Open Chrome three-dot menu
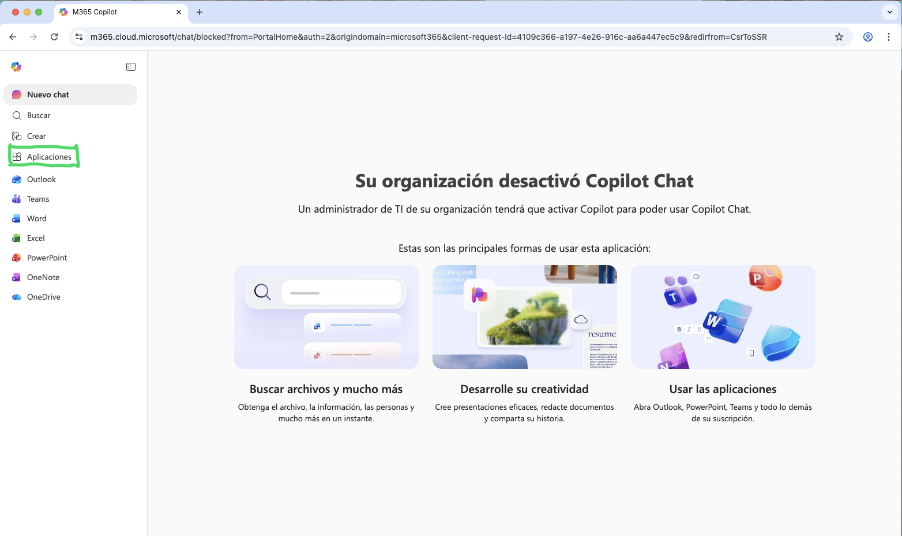The image size is (902, 536). 889,37
